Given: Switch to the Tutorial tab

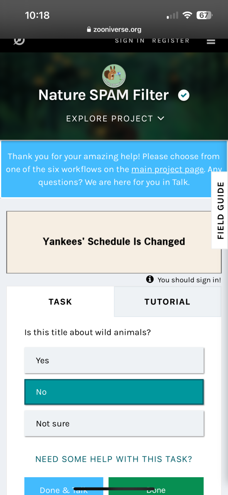Looking at the screenshot, I should click(167, 302).
